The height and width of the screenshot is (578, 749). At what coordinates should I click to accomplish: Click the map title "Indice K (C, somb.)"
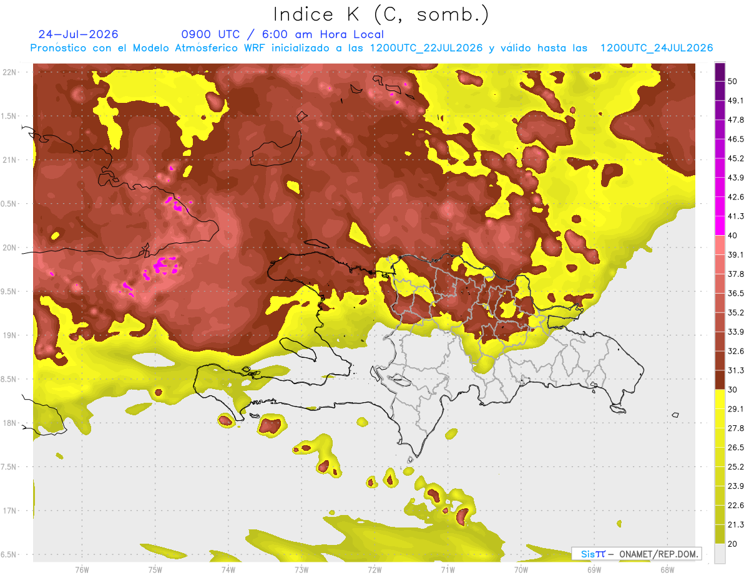381,14
